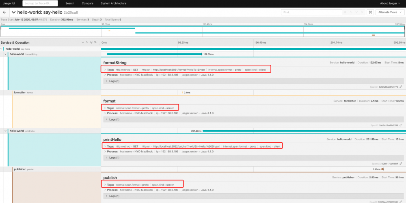Collapse all spans with double-right chevron
Image resolution: width=406 pixels, height=203 pixels.
95,42
